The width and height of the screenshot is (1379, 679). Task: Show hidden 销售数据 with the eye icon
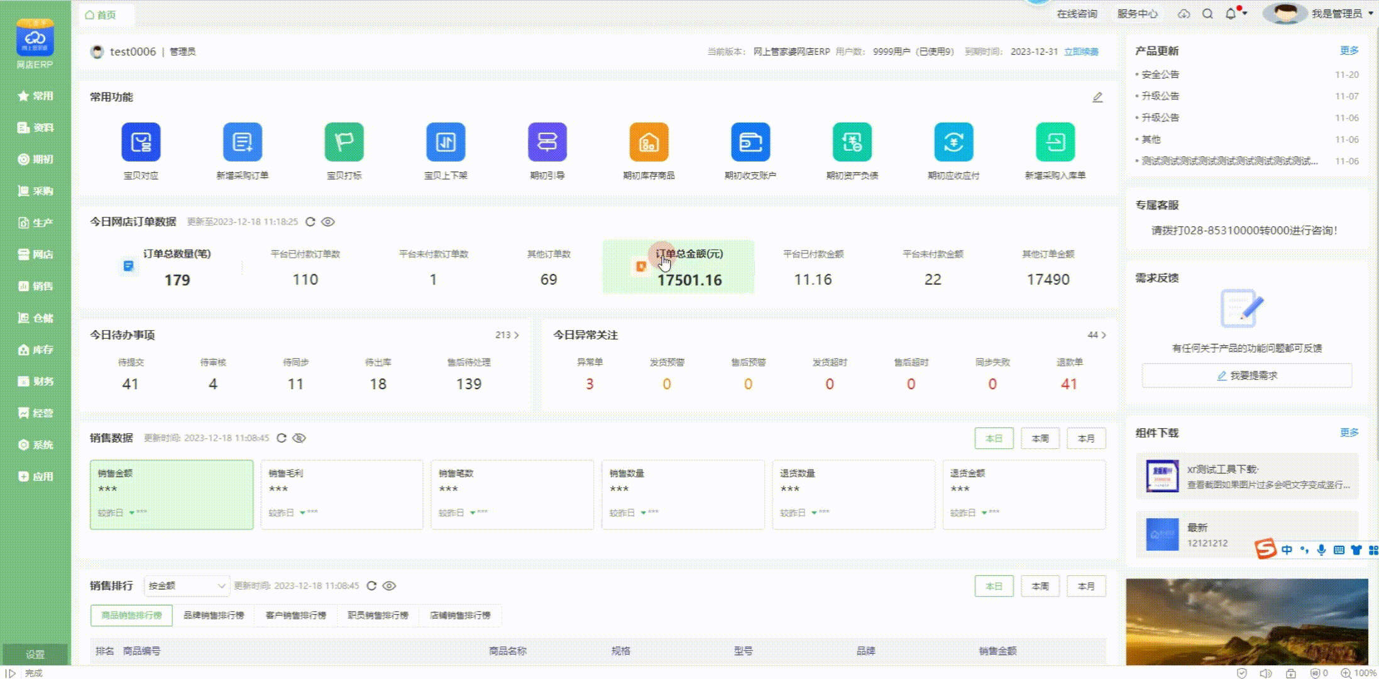tap(299, 438)
